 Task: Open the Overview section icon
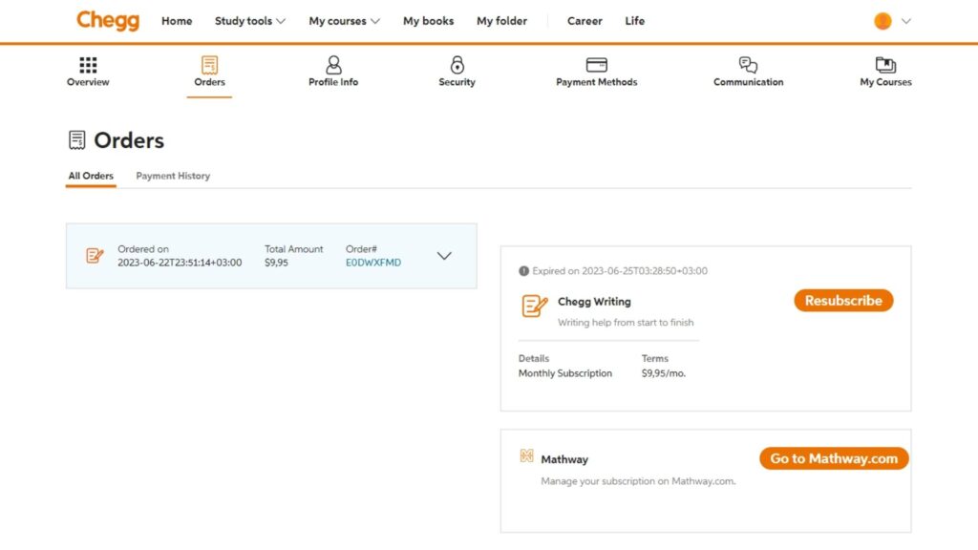click(x=87, y=63)
